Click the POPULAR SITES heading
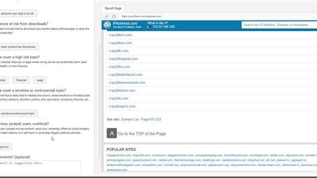Viewport: 317px width, 178px height. 121,149
